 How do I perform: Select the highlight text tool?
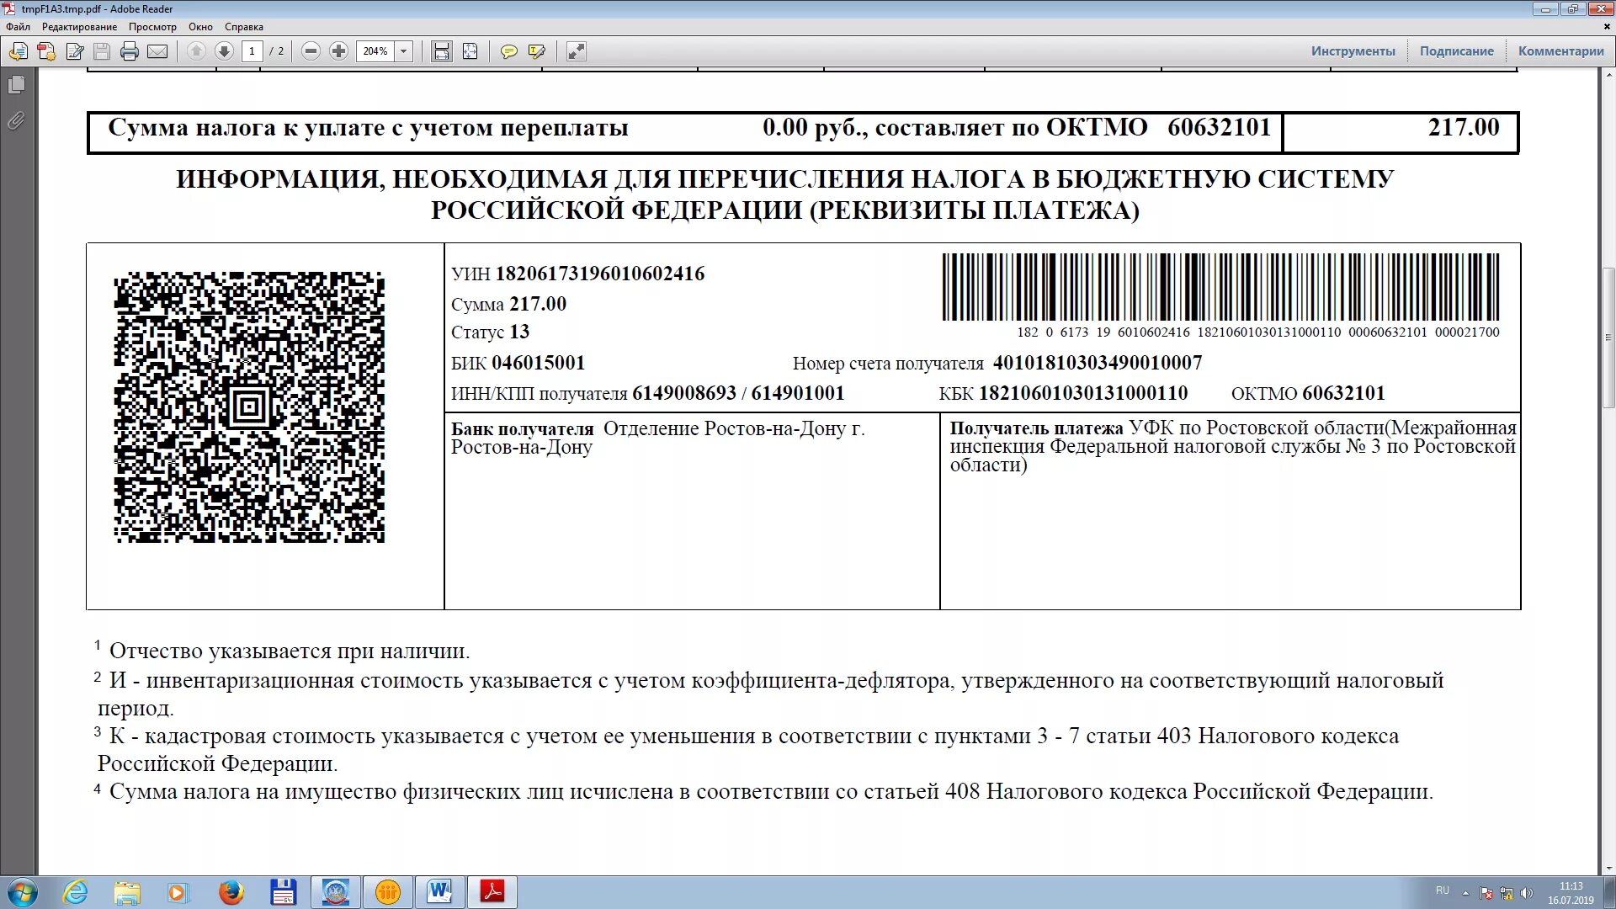coord(536,51)
